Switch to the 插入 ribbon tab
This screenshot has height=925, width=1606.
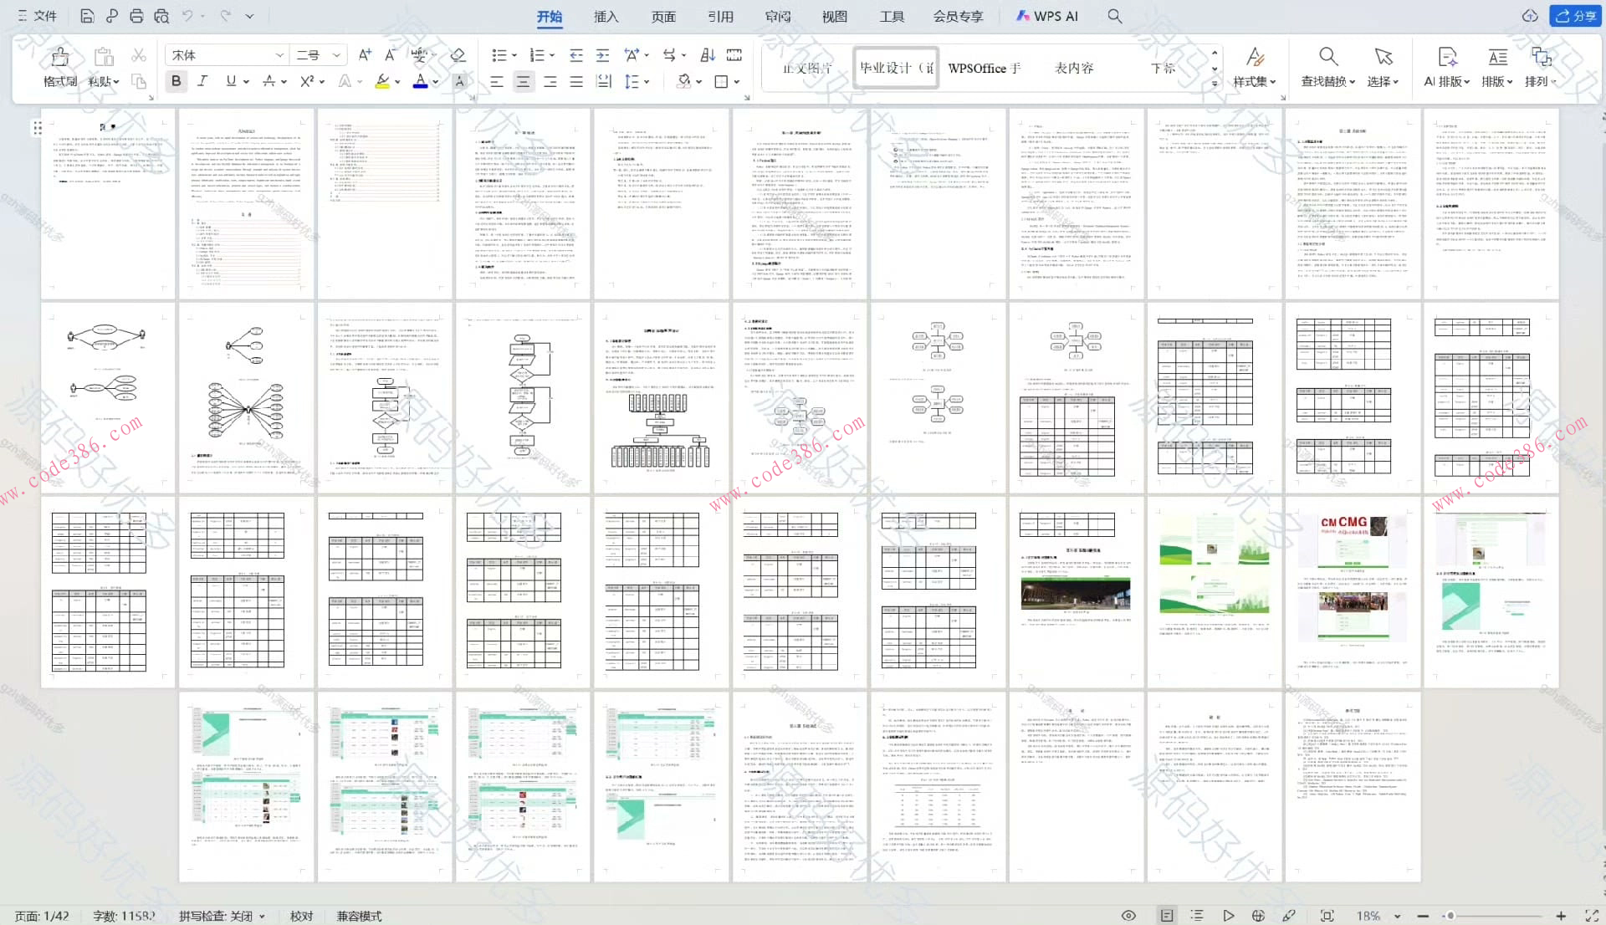coord(606,16)
